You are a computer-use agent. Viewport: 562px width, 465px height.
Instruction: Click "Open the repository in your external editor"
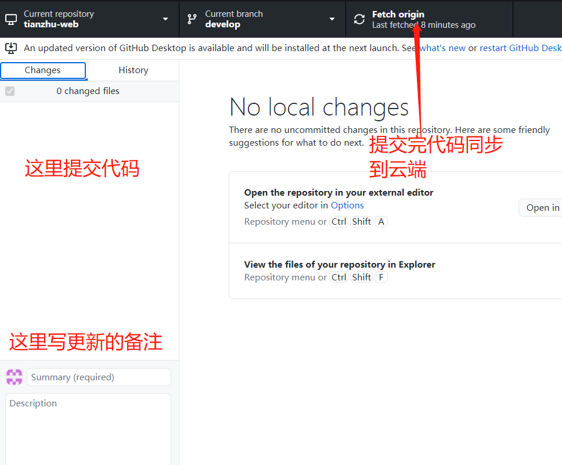(x=338, y=193)
